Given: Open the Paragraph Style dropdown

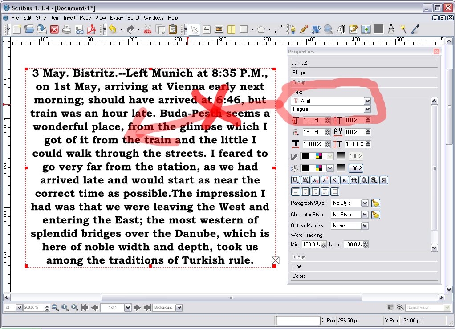Looking at the screenshot, I should [x=364, y=203].
